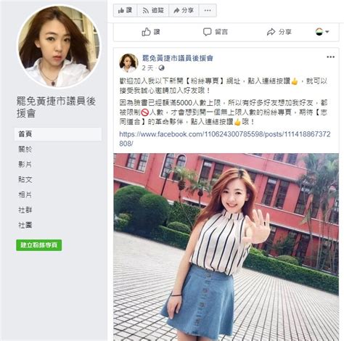This screenshot has width=344, height=341.
Task: Open the facebook.com posts link in the post
Action: (x=225, y=139)
